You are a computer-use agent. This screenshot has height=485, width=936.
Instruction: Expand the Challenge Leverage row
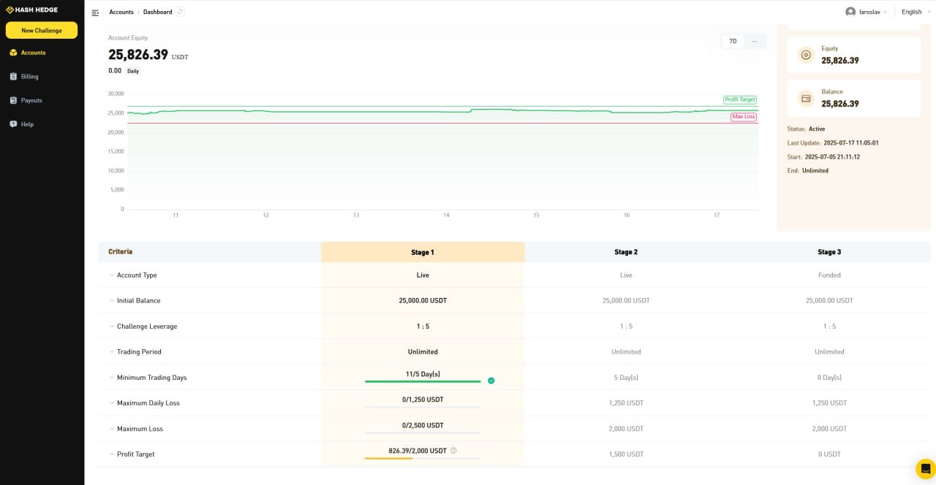[112, 326]
